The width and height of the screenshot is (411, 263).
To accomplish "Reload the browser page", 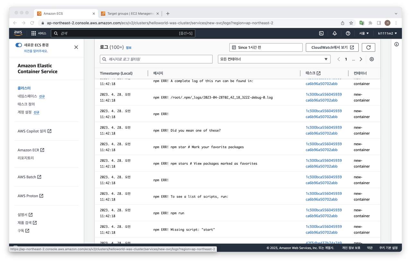I will coord(32,23).
